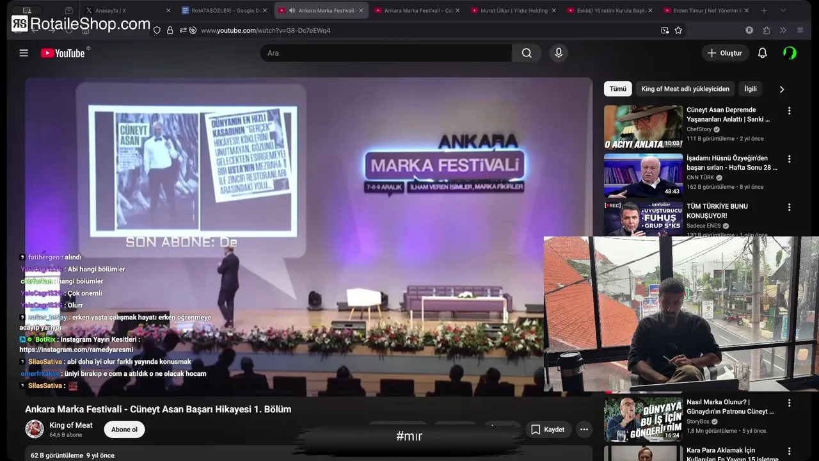The height and width of the screenshot is (461, 819).
Task: Select King of Meat adlı yükleyiciden chip
Action: (685, 89)
